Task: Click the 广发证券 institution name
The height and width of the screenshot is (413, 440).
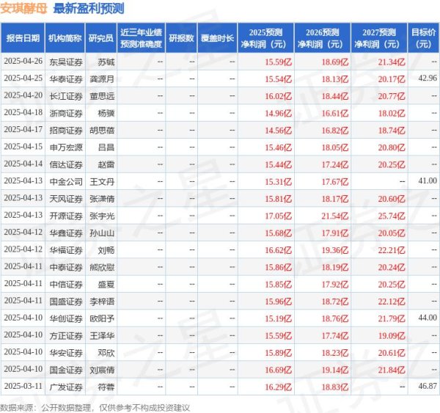Action: [65, 386]
